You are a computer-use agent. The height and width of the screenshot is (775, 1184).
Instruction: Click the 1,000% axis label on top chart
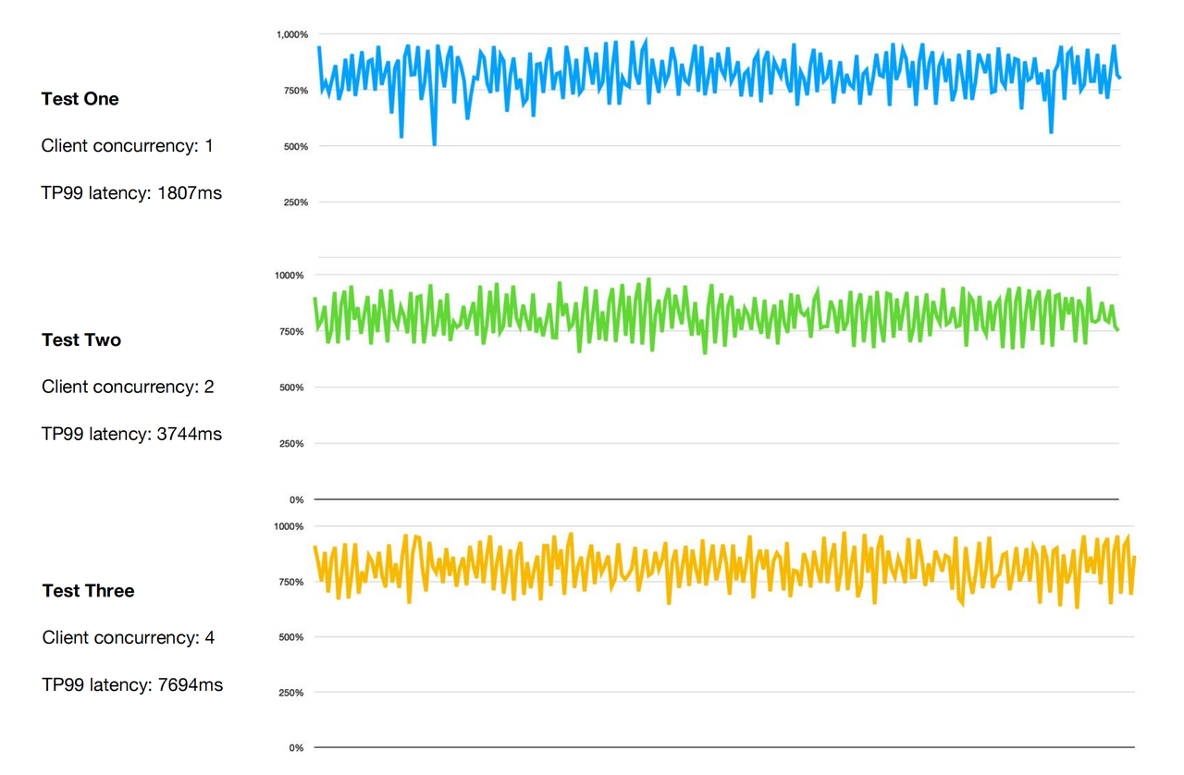[290, 32]
